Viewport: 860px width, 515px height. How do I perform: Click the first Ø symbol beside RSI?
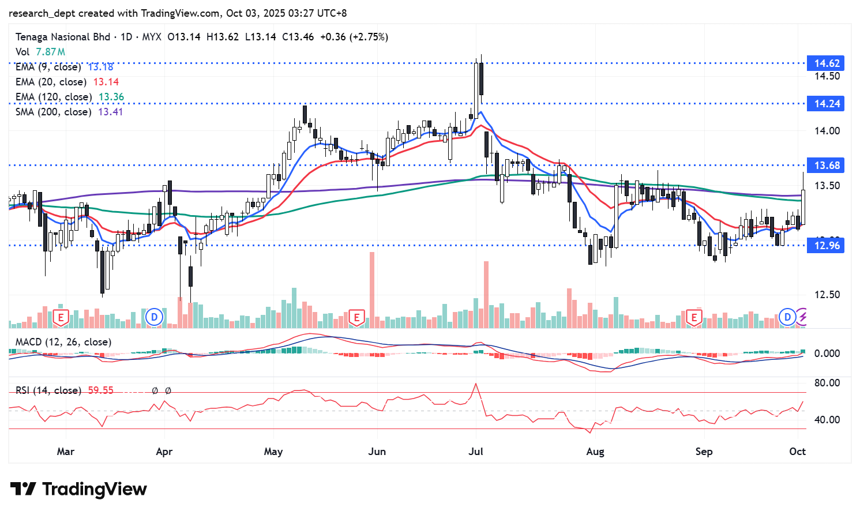click(x=155, y=390)
